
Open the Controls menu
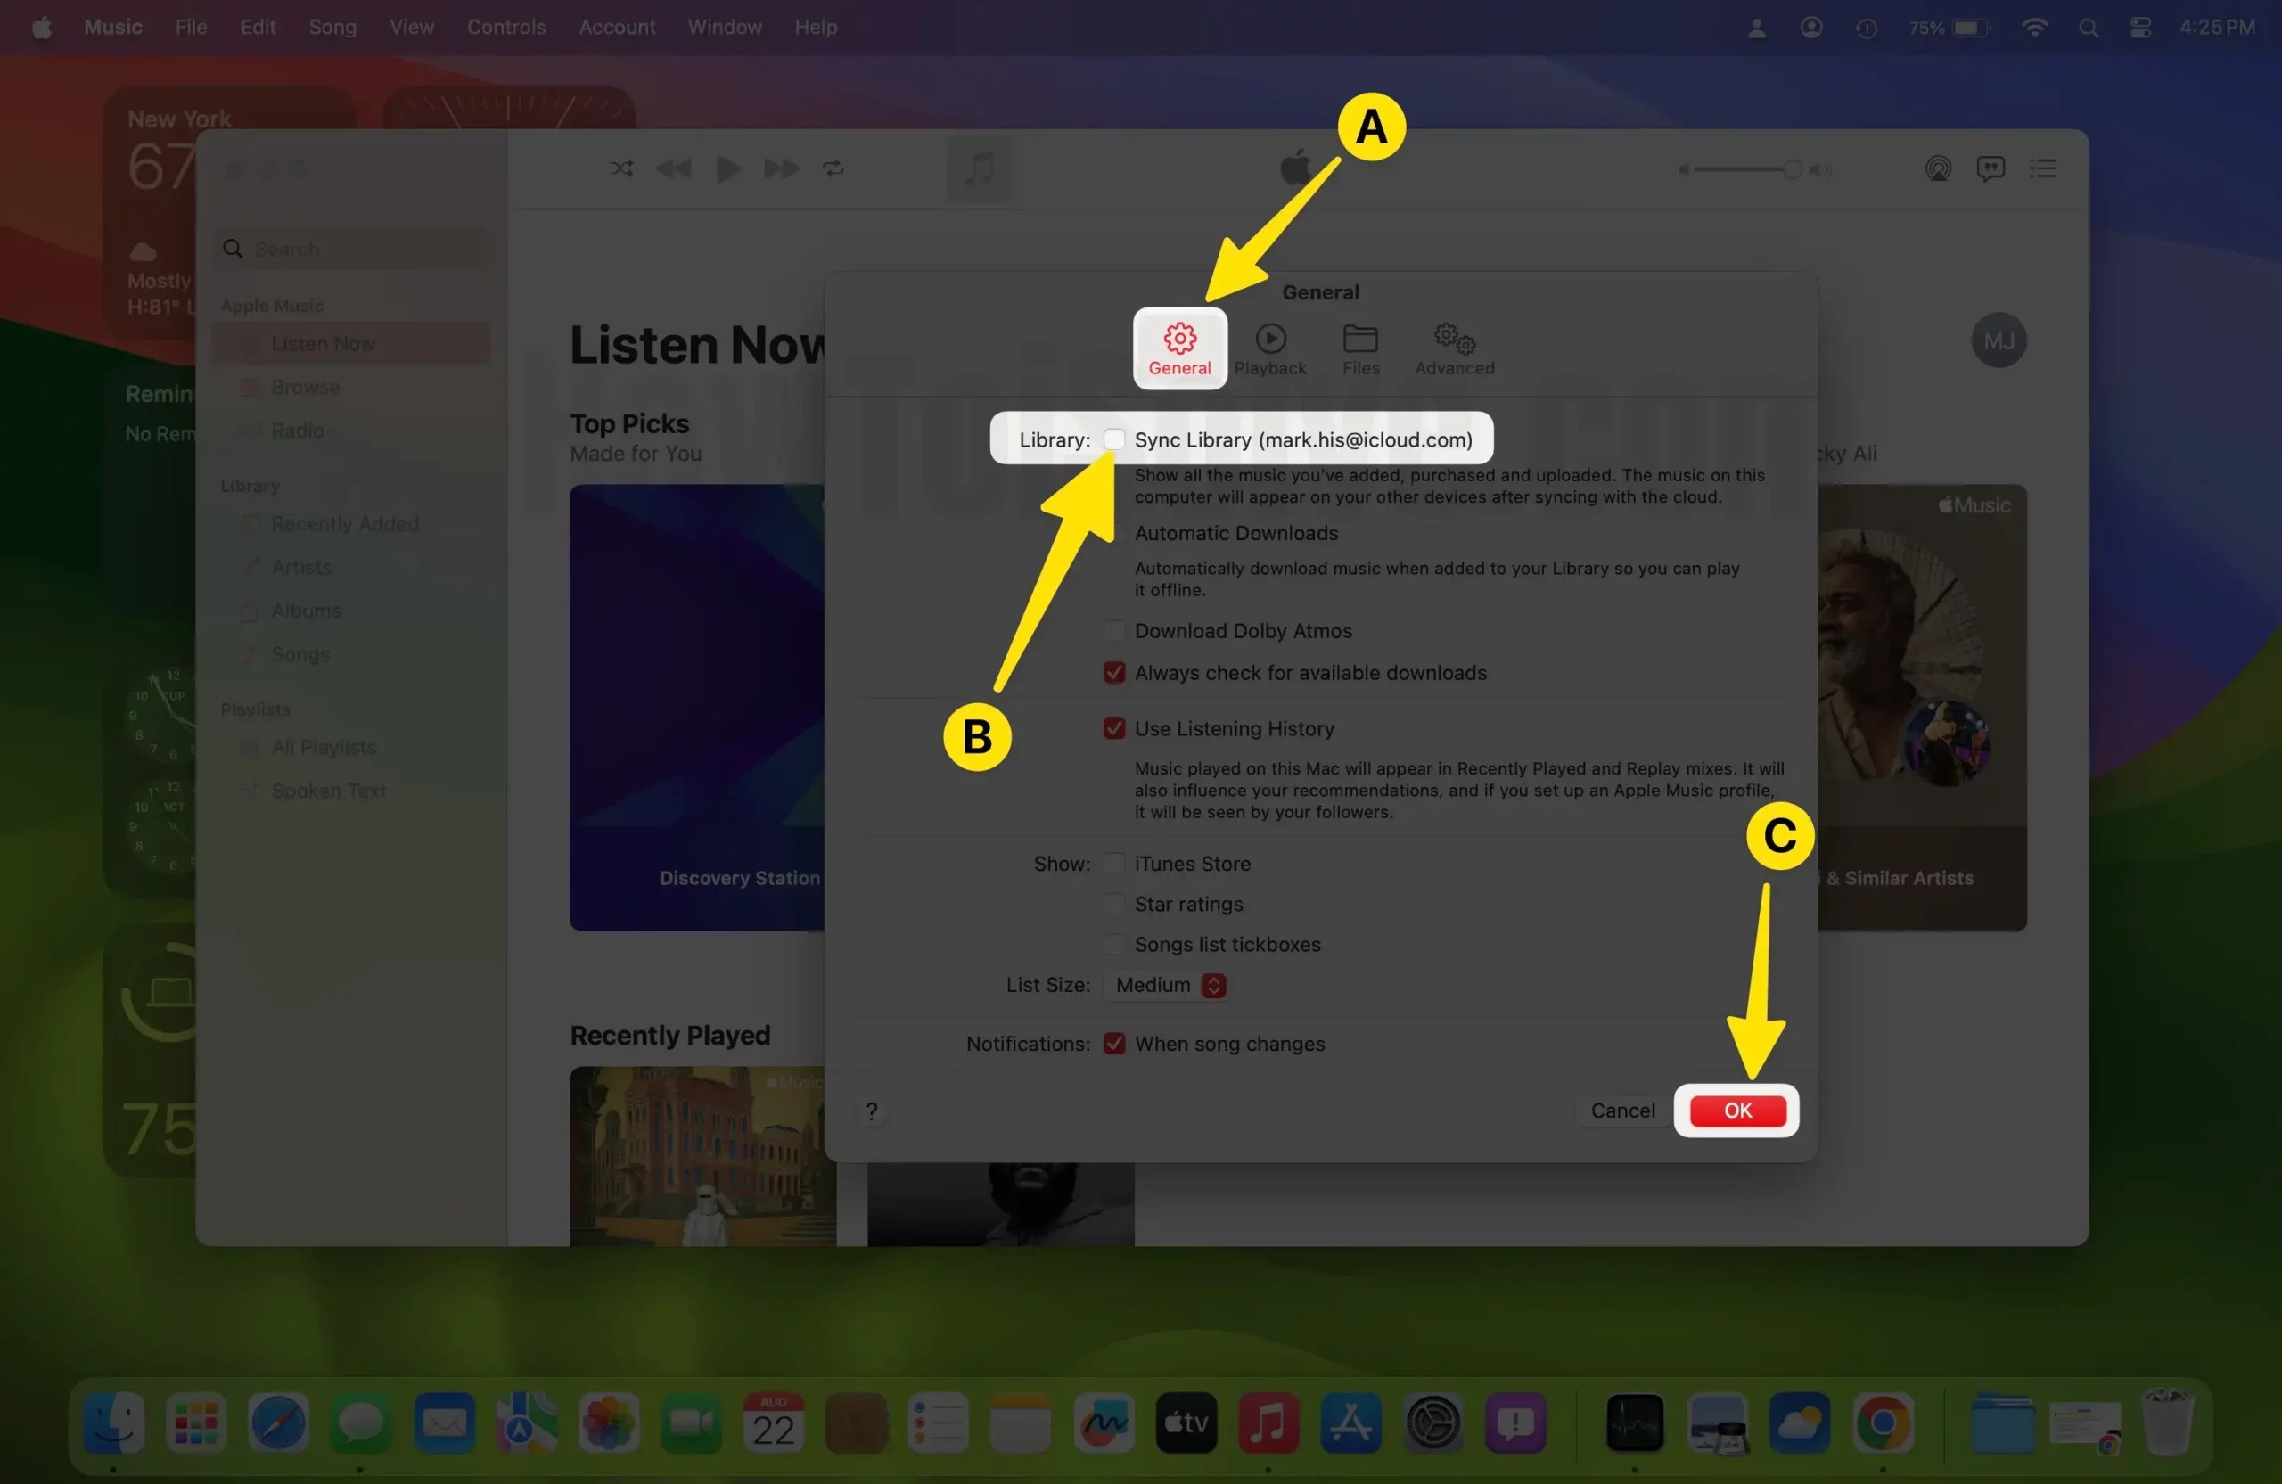point(506,27)
